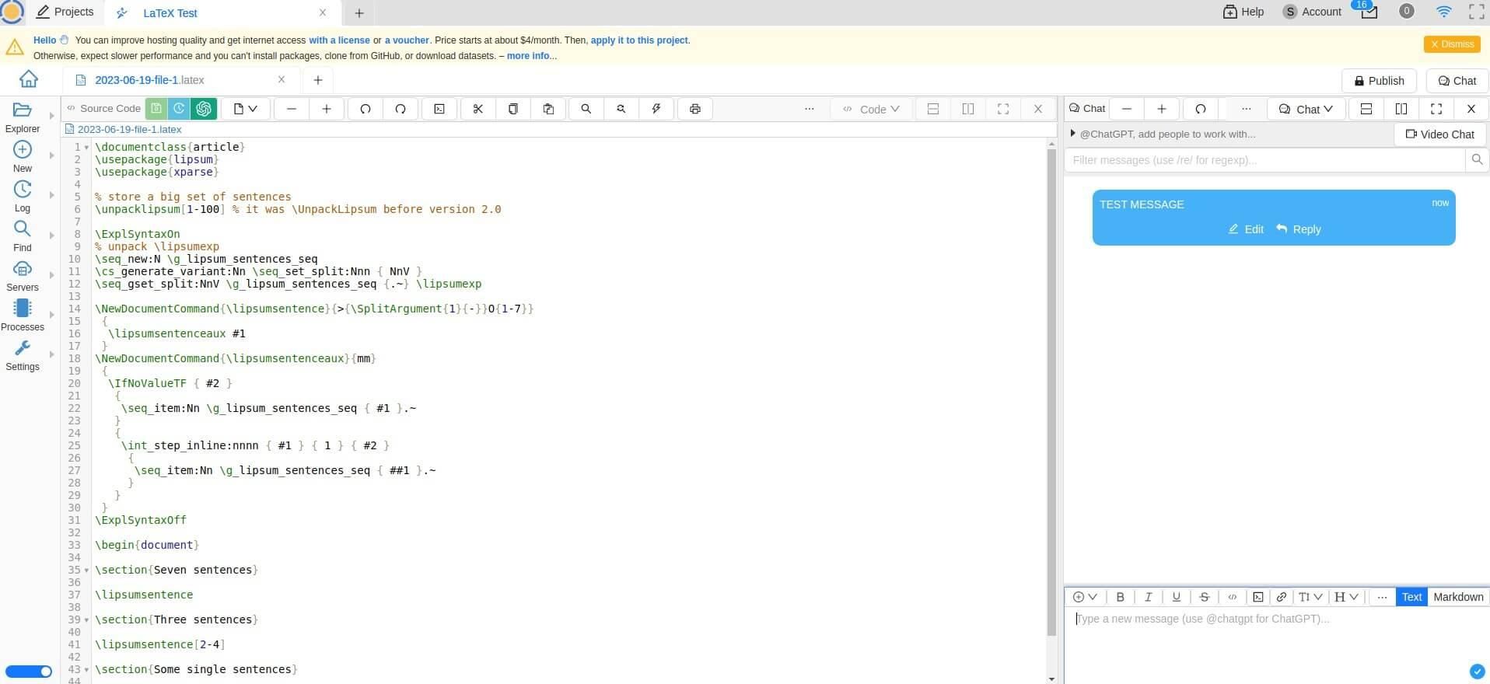The height and width of the screenshot is (684, 1490).
Task: Split editor frame horizontally
Action: tap(933, 109)
